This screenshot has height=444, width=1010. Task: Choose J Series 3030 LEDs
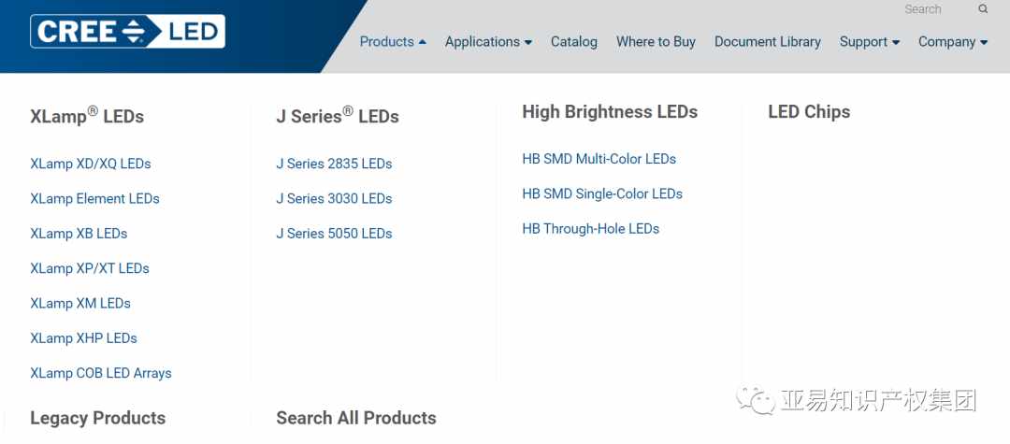point(334,199)
